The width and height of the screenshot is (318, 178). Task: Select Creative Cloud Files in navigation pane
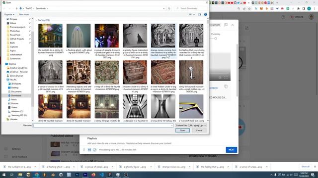click(18, 68)
